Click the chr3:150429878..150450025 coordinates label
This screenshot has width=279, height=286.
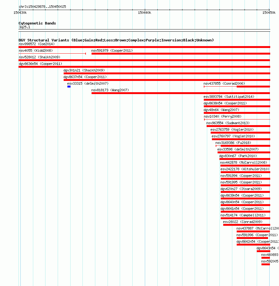click(x=42, y=7)
